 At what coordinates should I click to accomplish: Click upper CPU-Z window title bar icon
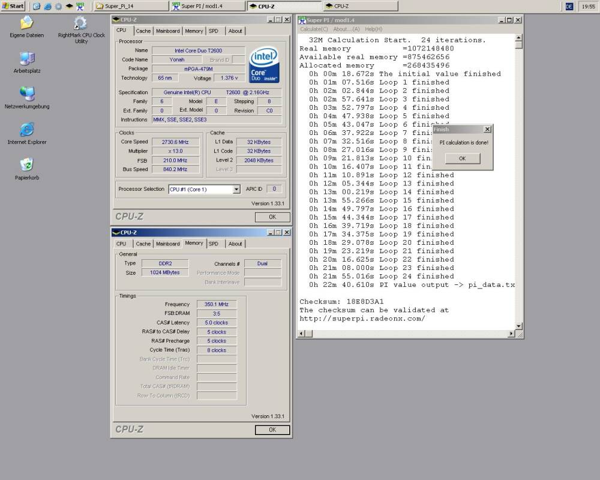116,20
